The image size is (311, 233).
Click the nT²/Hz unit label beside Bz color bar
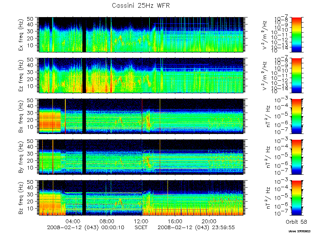tap(267, 198)
